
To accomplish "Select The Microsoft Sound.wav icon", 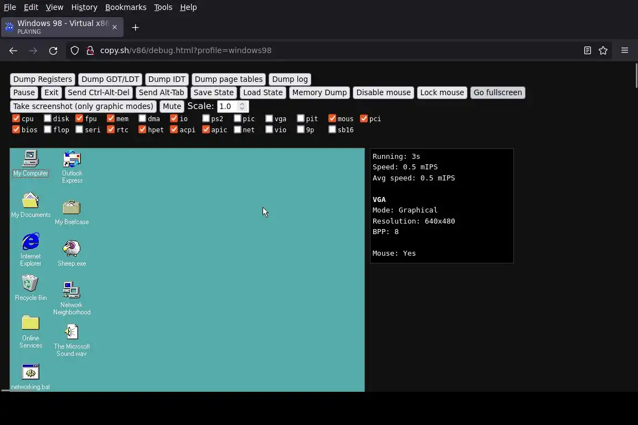I will [71, 340].
